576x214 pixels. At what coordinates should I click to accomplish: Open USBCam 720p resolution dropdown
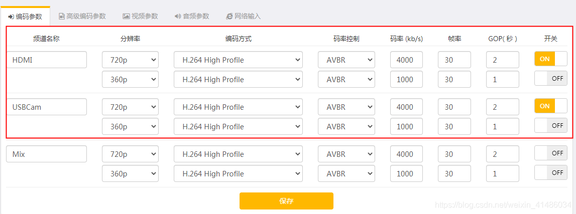(x=130, y=107)
